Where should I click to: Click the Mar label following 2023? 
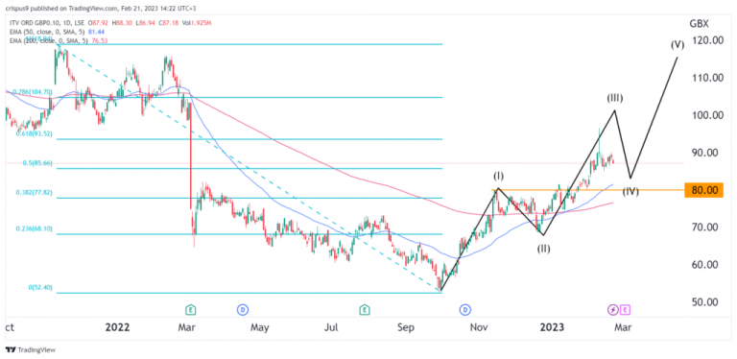(x=624, y=327)
